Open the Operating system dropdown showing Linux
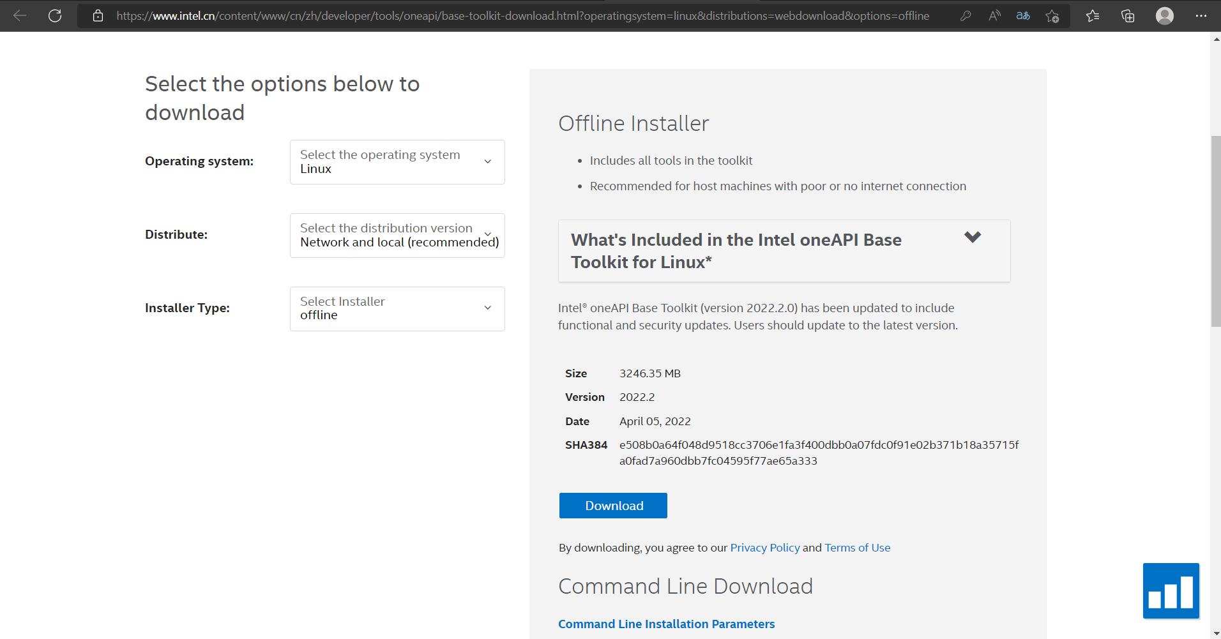The height and width of the screenshot is (639, 1221). click(397, 162)
